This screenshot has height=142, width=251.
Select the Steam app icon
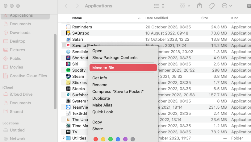tap(68, 76)
